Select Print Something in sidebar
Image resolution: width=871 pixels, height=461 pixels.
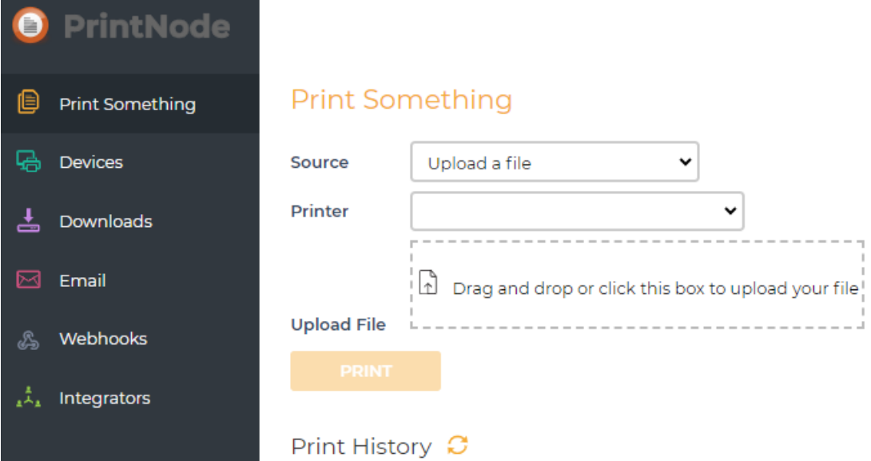(x=127, y=104)
